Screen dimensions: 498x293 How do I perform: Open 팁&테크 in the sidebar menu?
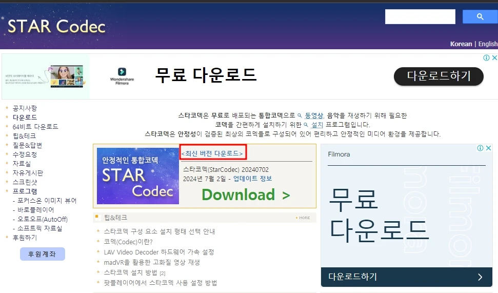pos(24,136)
